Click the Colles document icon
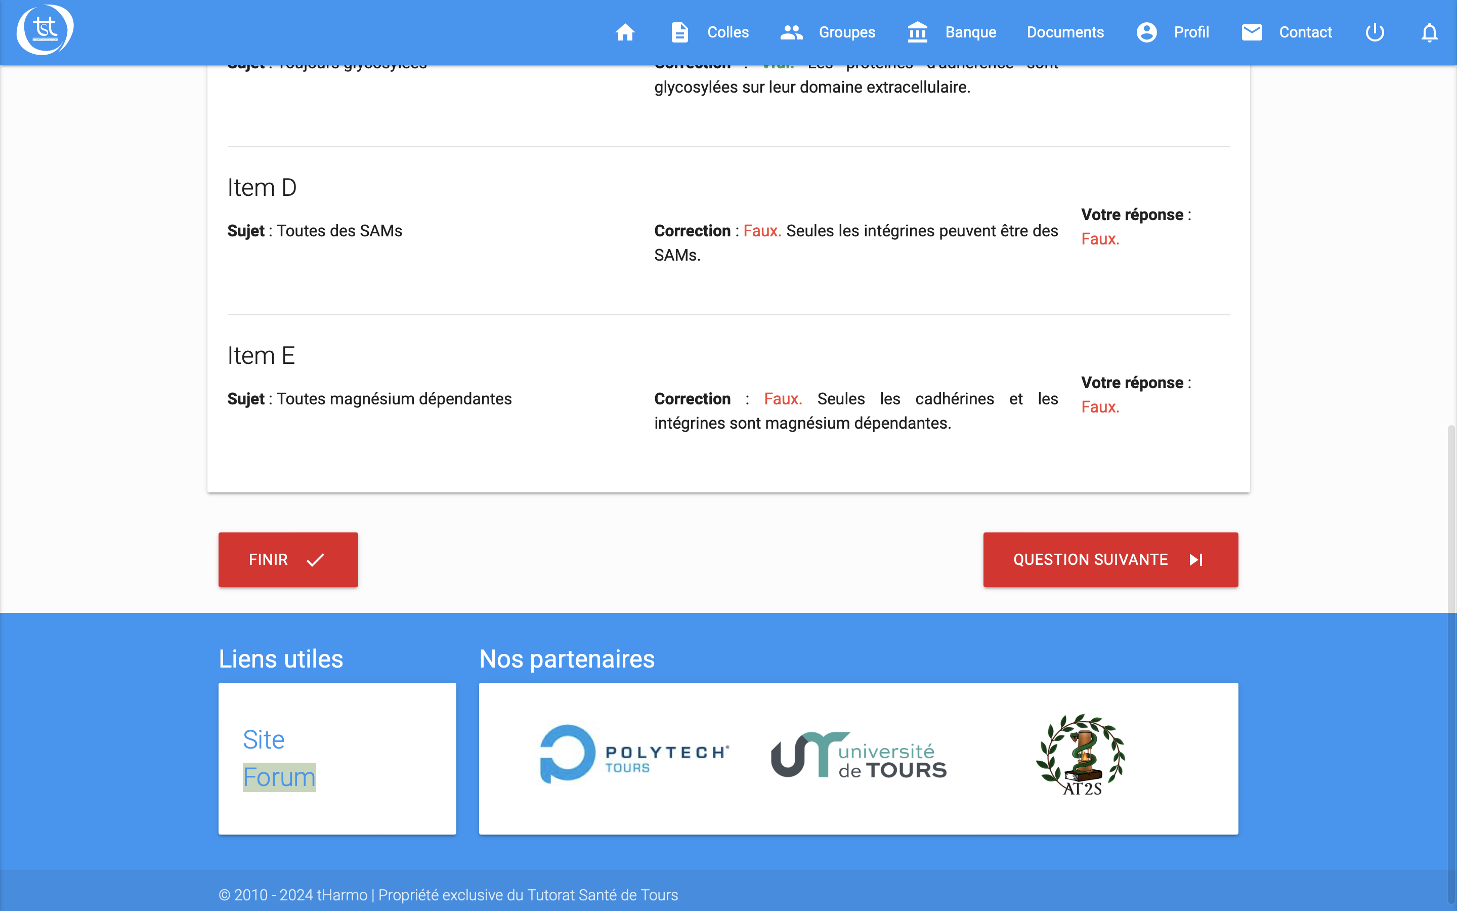The image size is (1457, 911). pyautogui.click(x=680, y=32)
